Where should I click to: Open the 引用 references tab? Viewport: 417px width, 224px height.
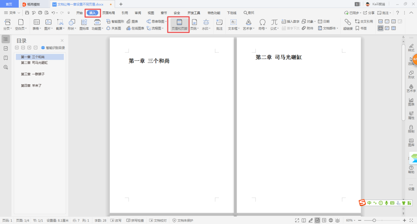tap(125, 13)
